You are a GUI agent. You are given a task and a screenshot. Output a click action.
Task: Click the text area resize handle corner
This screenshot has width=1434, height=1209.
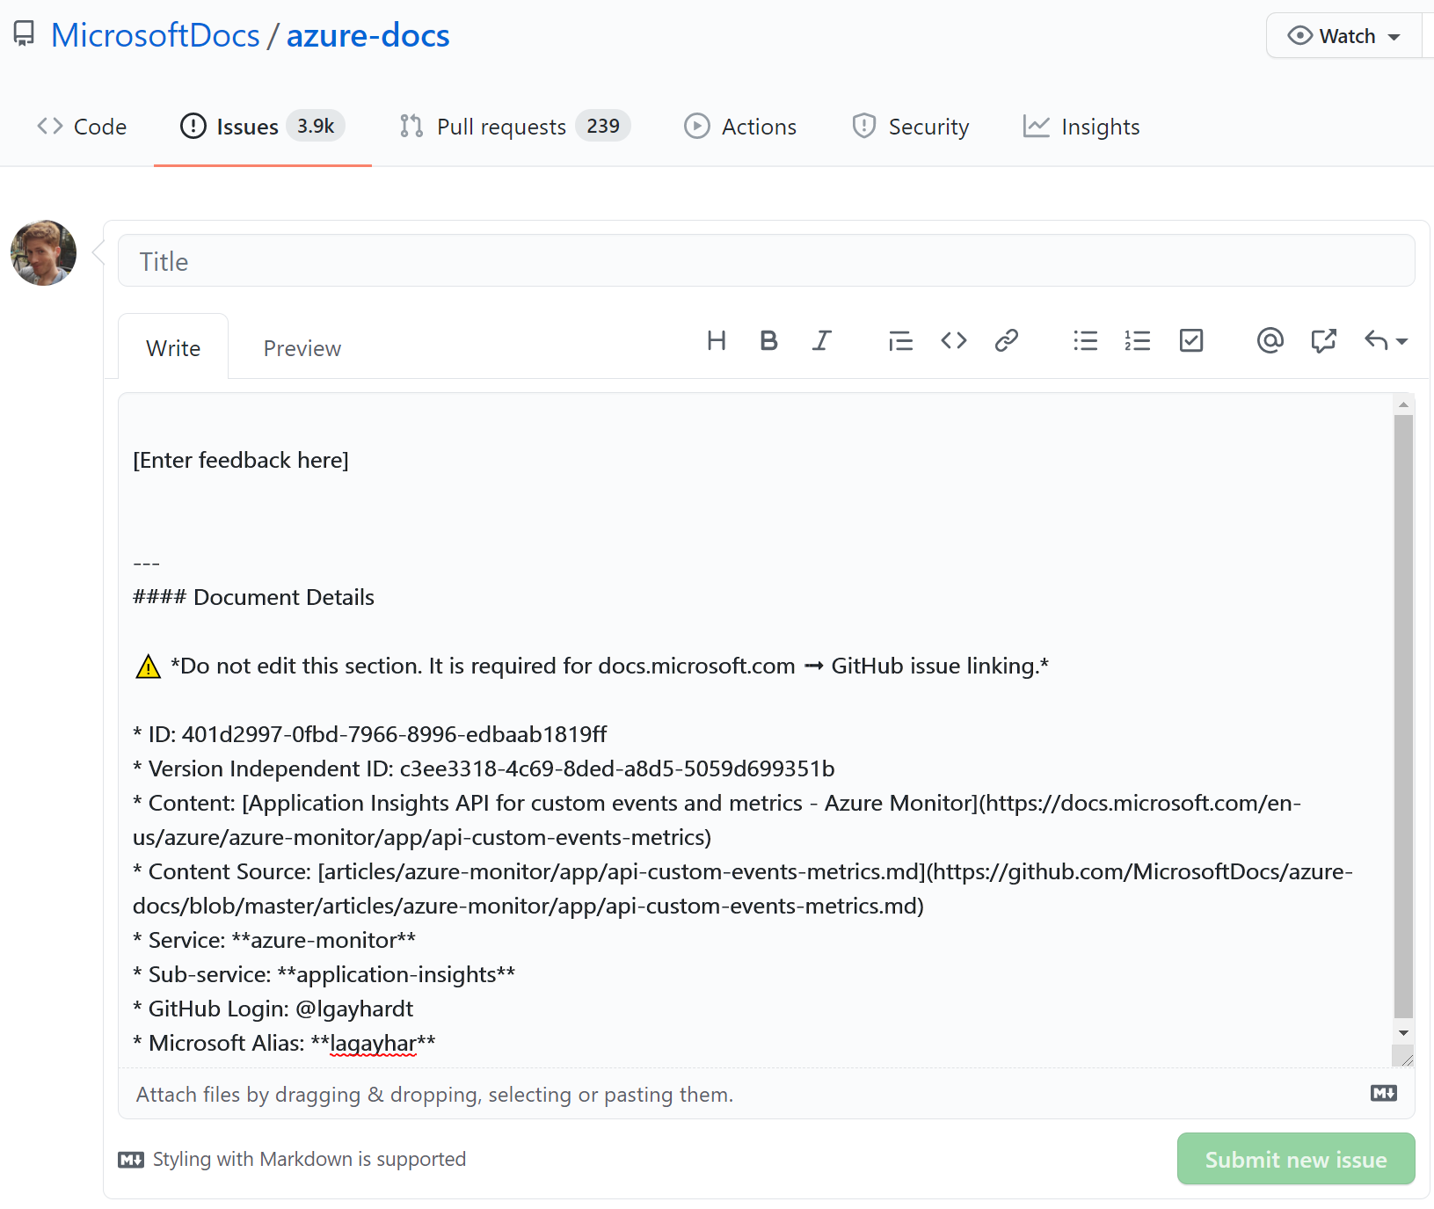(1405, 1058)
